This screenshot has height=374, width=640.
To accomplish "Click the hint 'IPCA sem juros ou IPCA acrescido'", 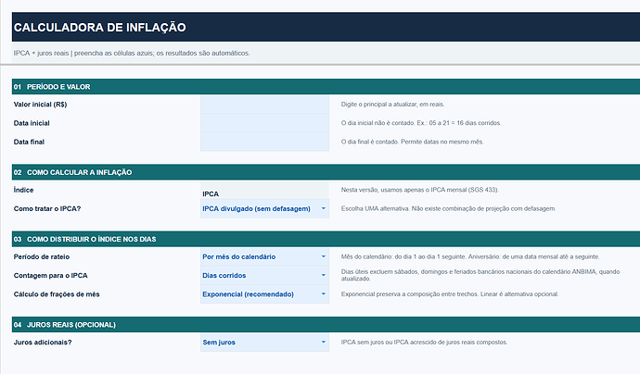I will (x=424, y=343).
